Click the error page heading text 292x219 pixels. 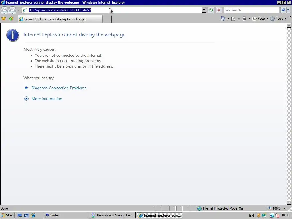pyautogui.click(x=74, y=35)
